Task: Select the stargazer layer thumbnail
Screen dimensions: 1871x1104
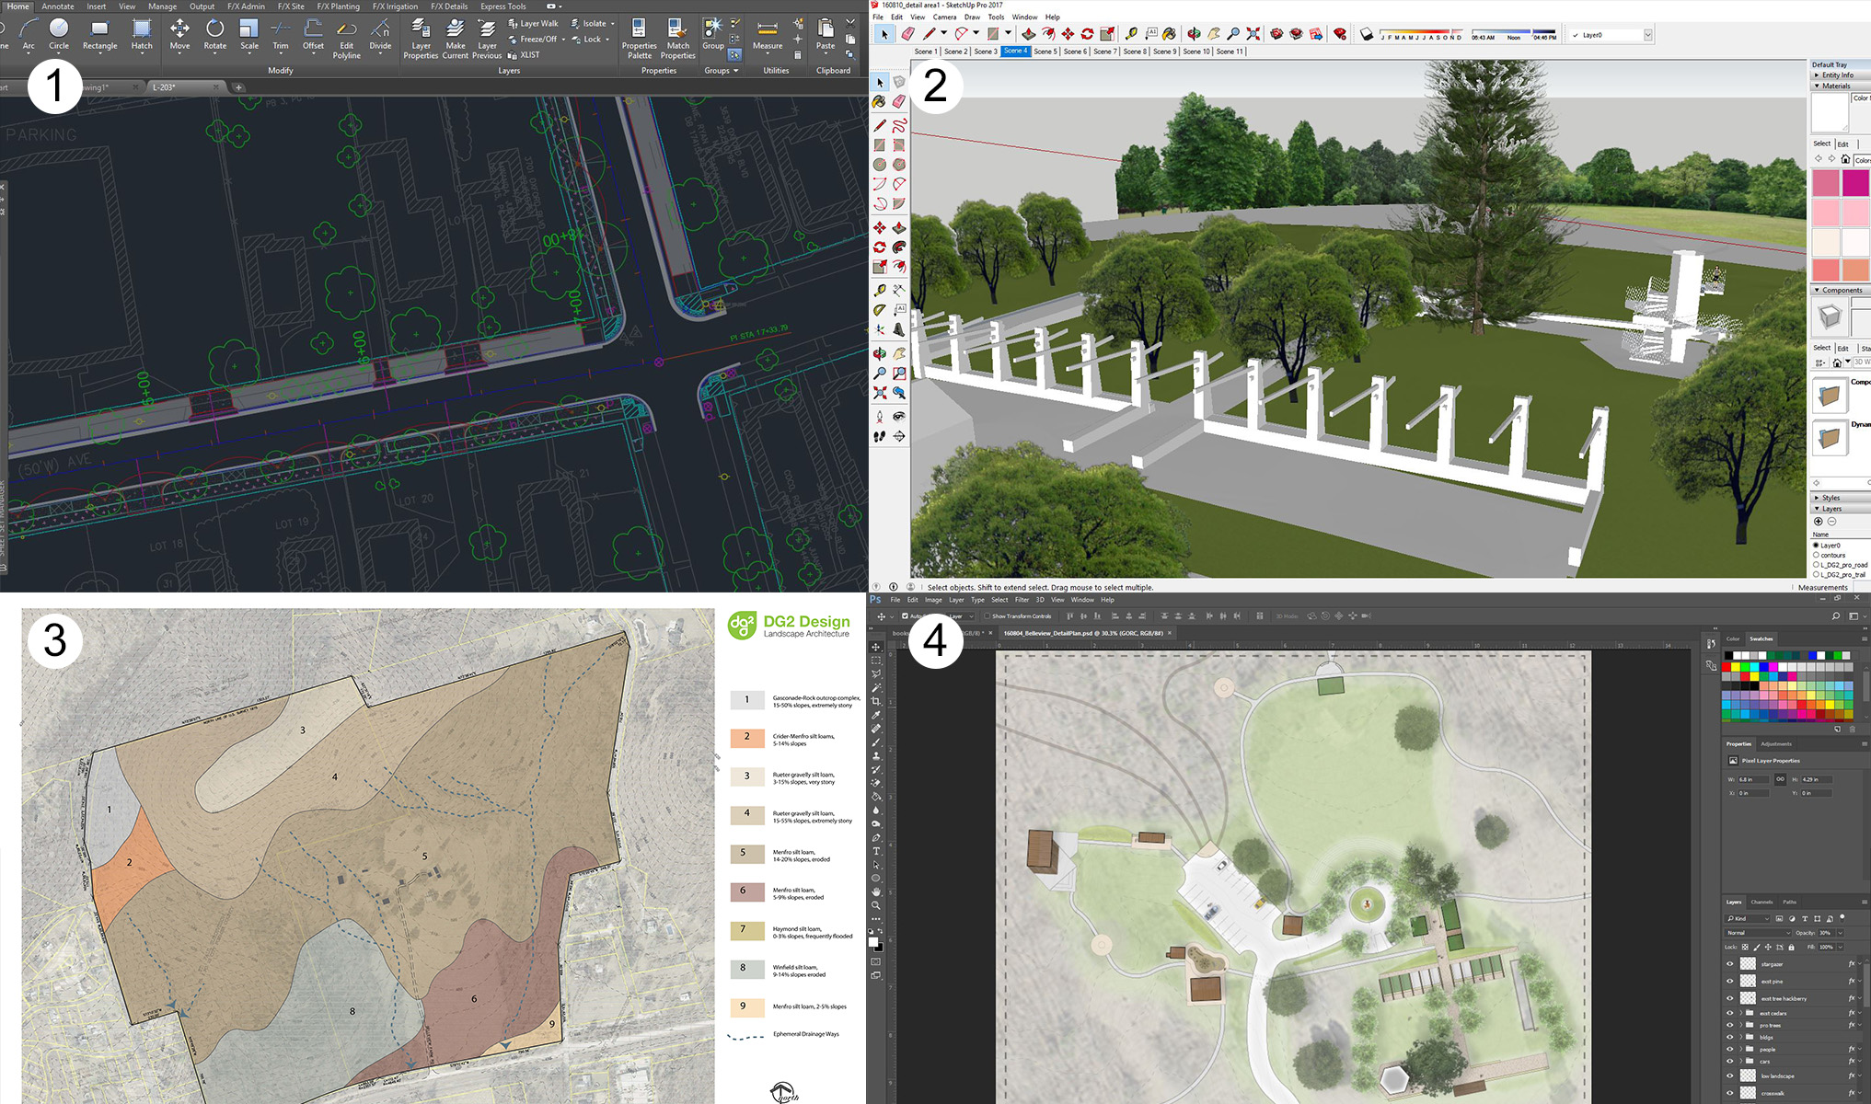Action: 1748,964
